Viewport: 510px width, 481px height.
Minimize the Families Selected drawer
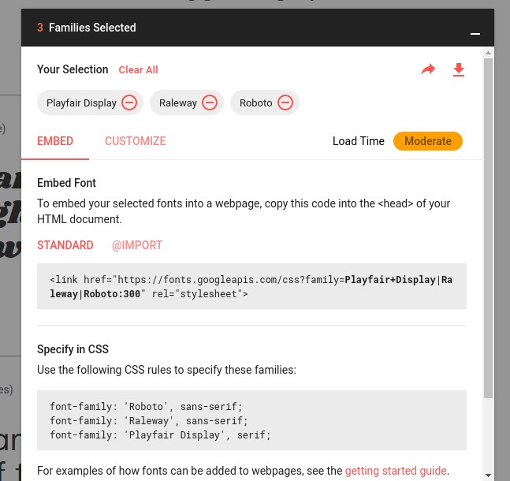475,34
